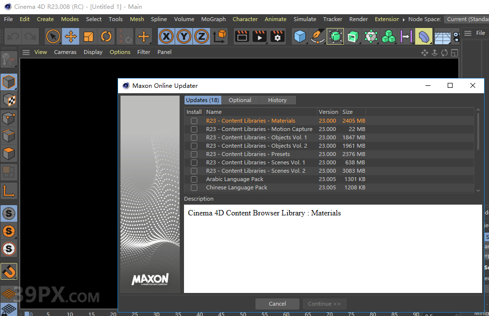
Task: Open Edit Render Settings with the gear clapperboard
Action: click(278, 36)
